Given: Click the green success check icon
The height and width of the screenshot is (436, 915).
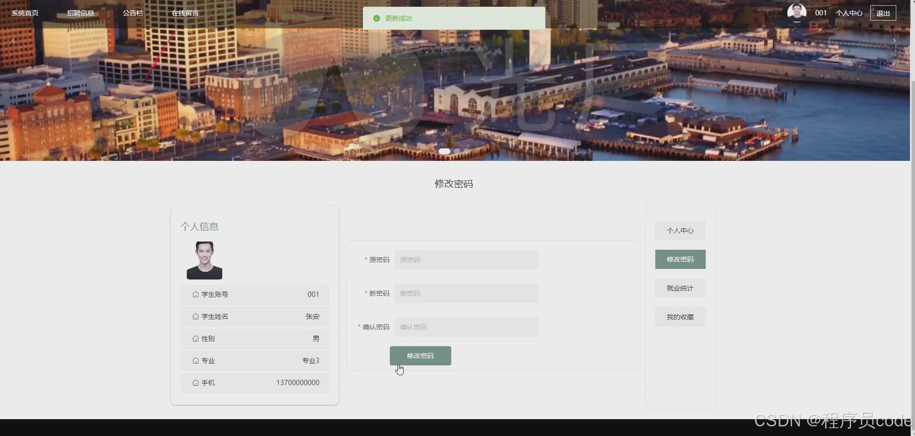Looking at the screenshot, I should pos(376,18).
